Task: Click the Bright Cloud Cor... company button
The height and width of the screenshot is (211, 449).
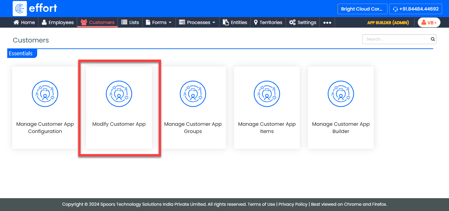Action: pyautogui.click(x=362, y=9)
